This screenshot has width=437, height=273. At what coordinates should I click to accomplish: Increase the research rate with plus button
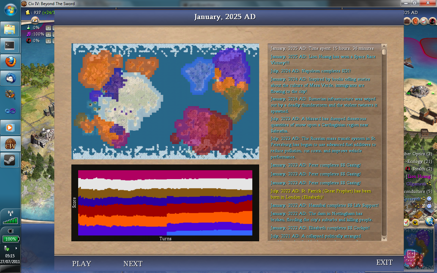pos(48,28)
